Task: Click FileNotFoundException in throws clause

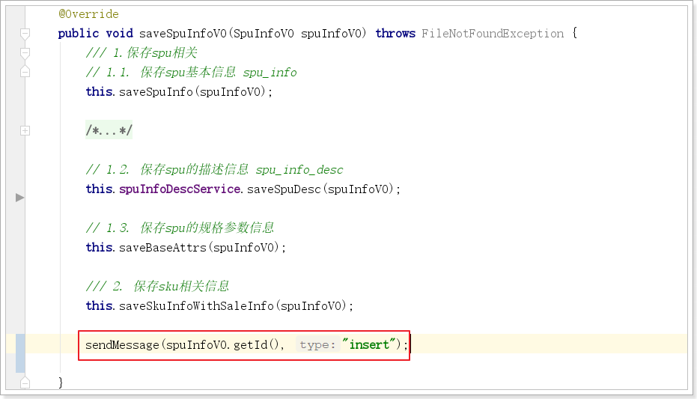Action: tap(493, 34)
